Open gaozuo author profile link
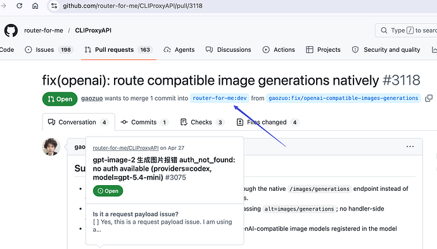Image resolution: width=437 pixels, height=249 pixels. 92,98
